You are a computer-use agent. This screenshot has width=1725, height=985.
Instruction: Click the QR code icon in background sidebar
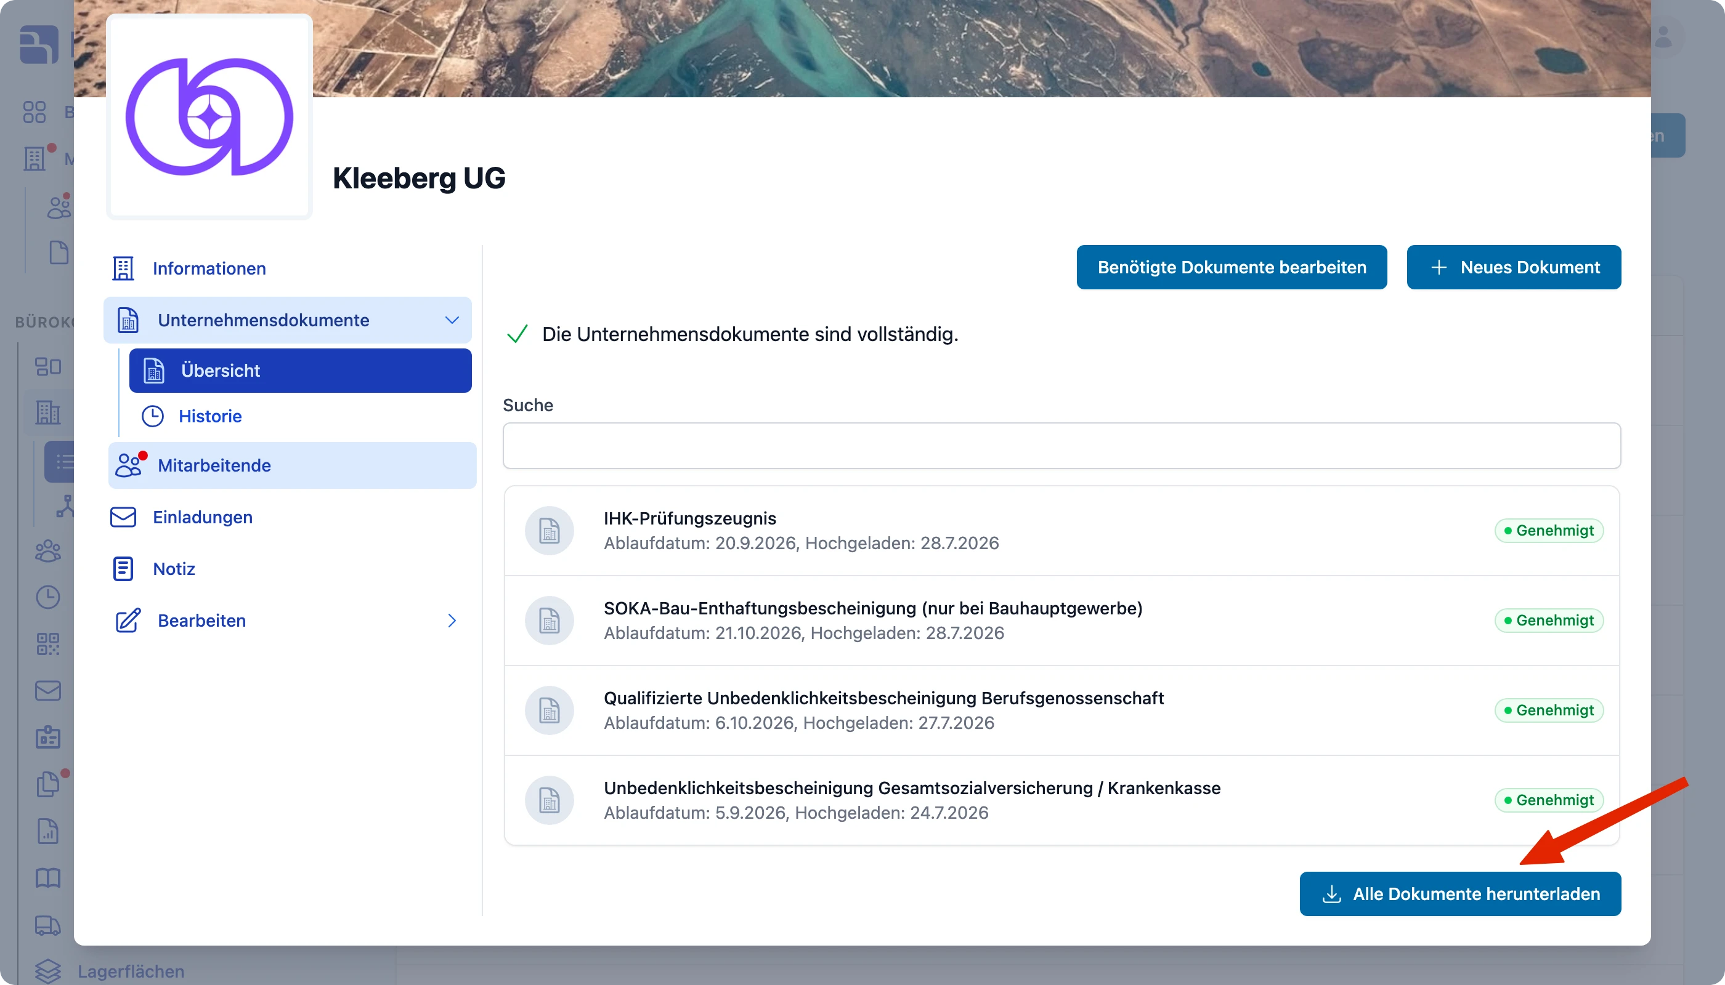(47, 644)
